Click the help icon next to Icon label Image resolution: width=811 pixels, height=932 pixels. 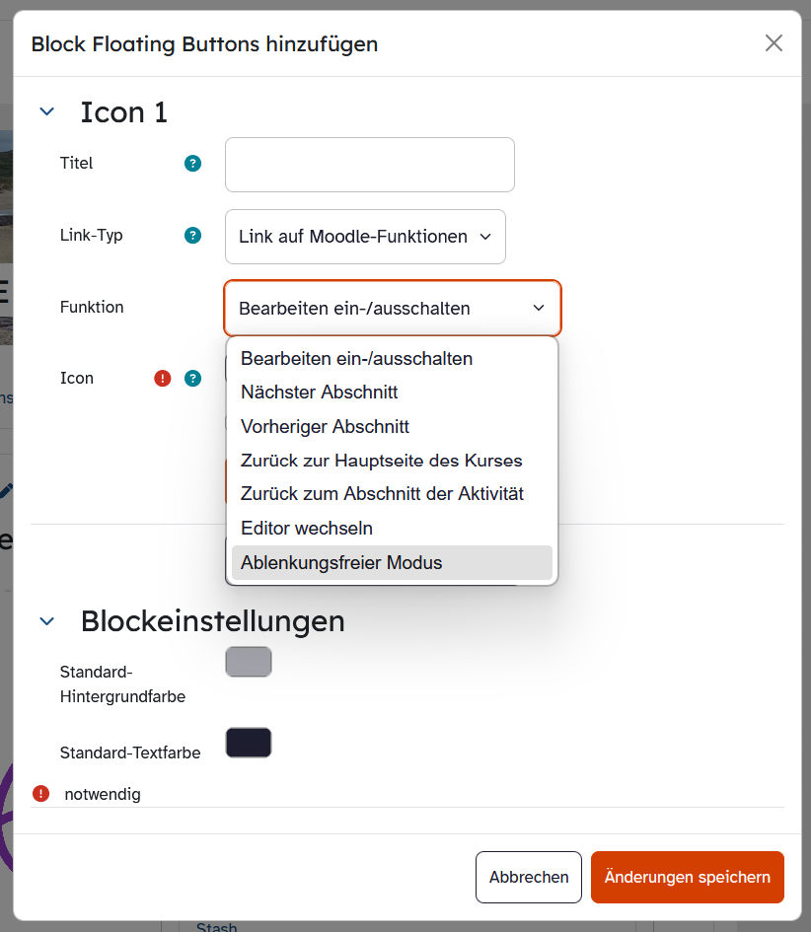[193, 378]
